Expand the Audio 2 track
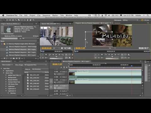This screenshot has width=151, height=113. pos(61,91)
